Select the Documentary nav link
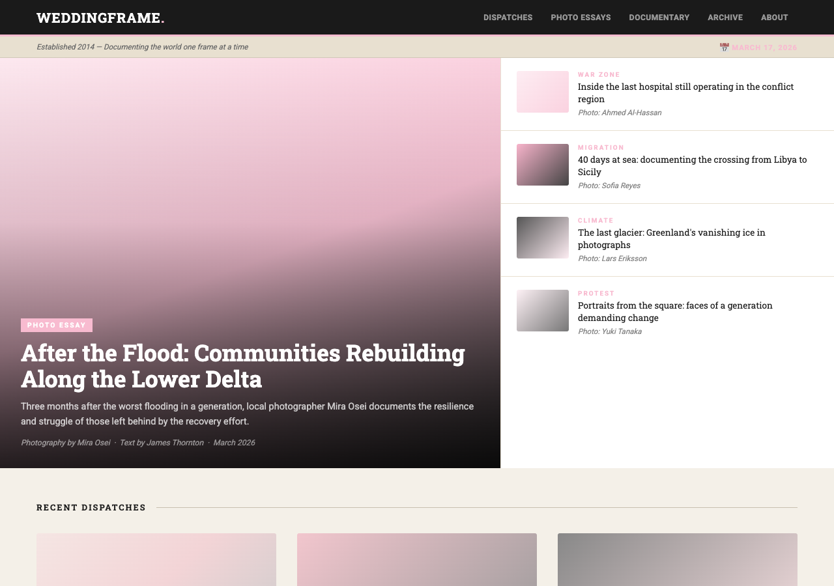This screenshot has height=586, width=834. pos(659,18)
